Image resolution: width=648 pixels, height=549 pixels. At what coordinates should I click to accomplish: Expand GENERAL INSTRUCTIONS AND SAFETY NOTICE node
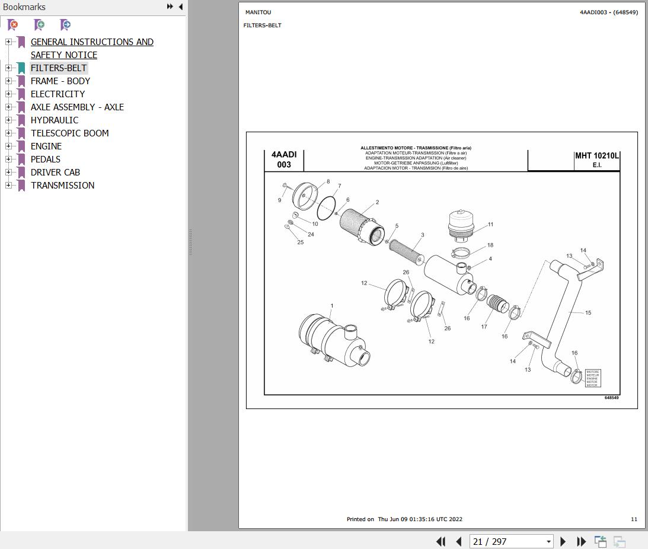(8, 42)
